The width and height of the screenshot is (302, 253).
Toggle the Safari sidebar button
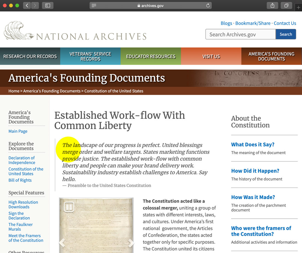tap(47, 5)
